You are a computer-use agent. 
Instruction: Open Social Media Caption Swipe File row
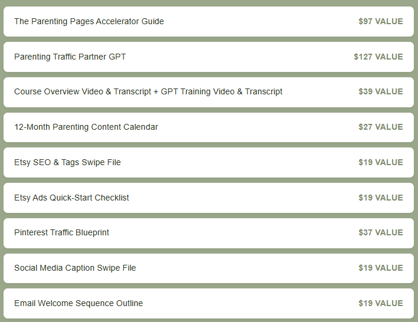pyautogui.click(x=208, y=268)
